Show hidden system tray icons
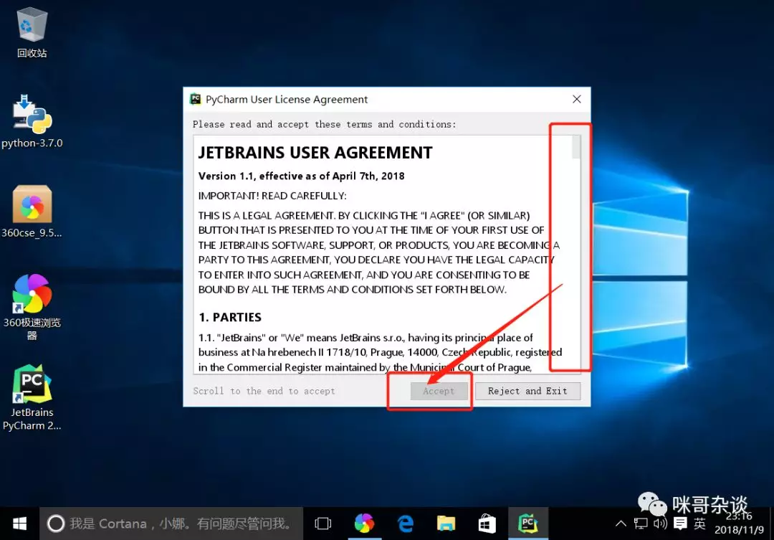 [621, 524]
